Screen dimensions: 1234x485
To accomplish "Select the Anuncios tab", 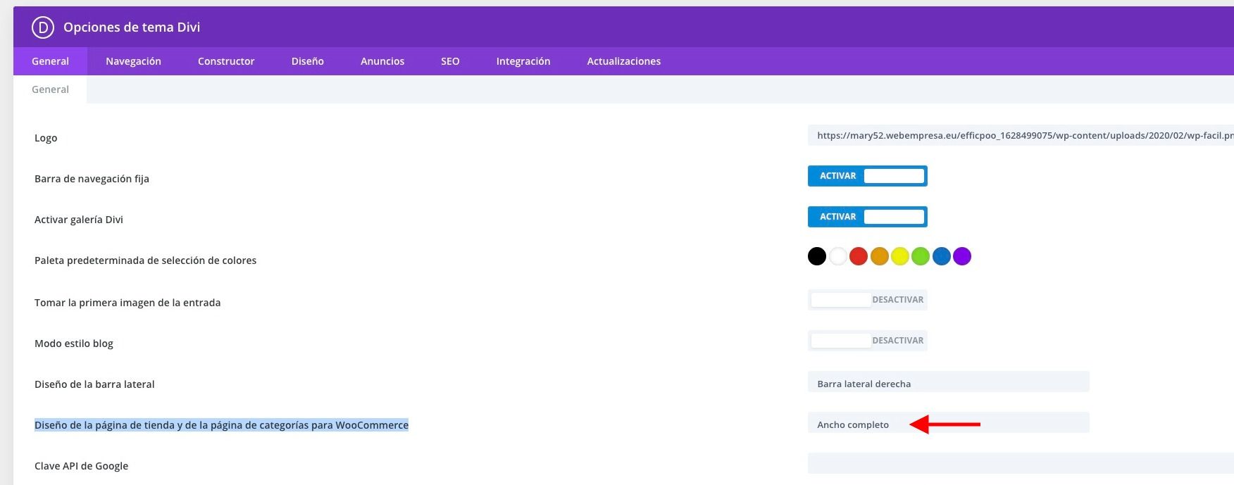I will click(x=382, y=61).
